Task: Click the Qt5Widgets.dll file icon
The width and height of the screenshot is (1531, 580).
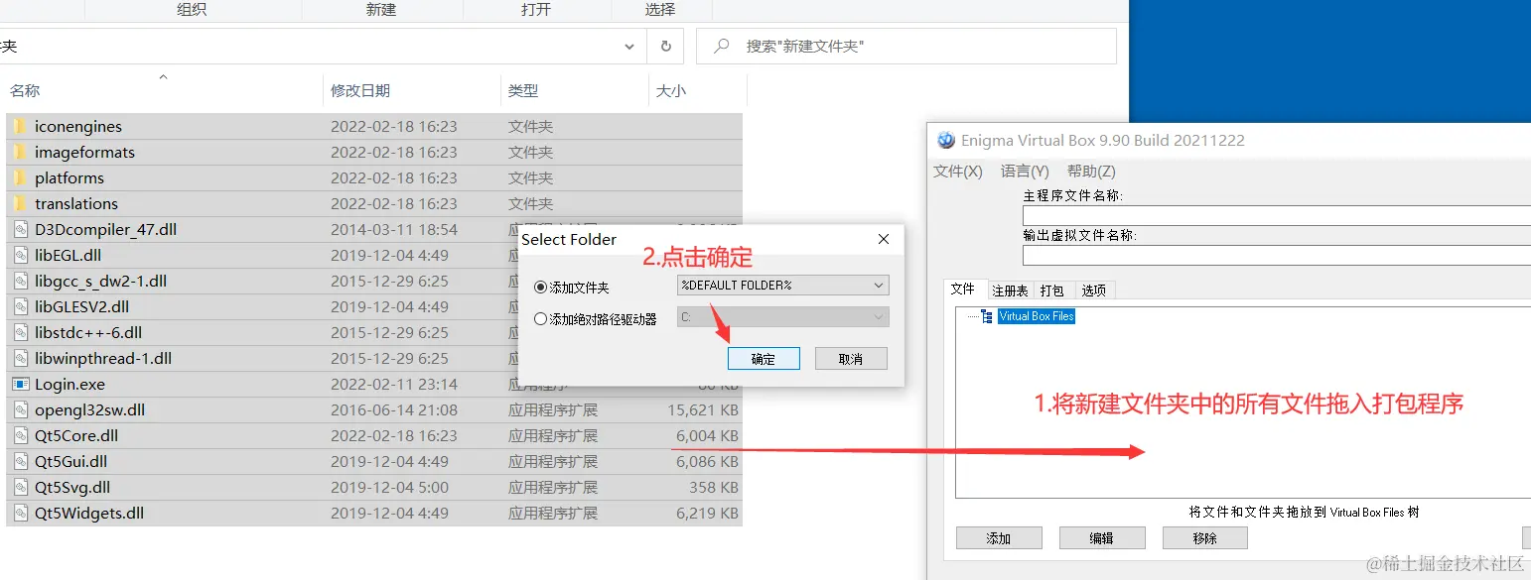Action: pyautogui.click(x=20, y=513)
